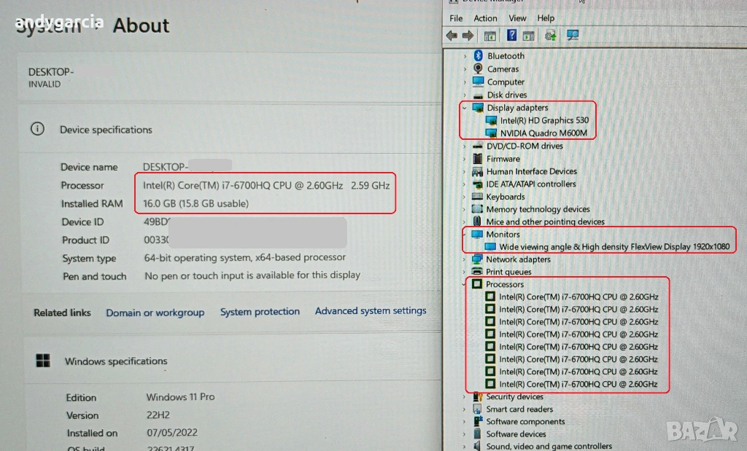The image size is (747, 451).
Task: Click the Show/Hide console tree toolbar icon
Action: (490, 35)
